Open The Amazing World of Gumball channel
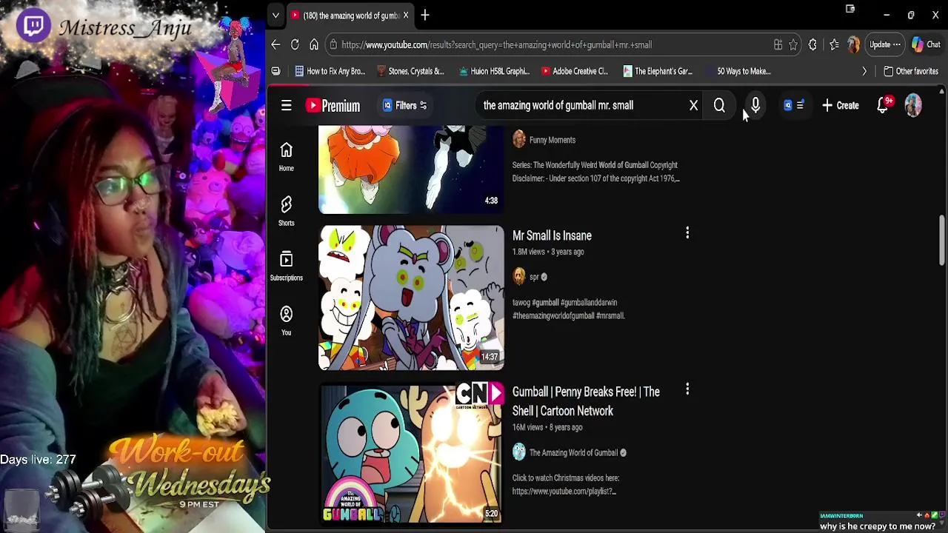 [573, 452]
